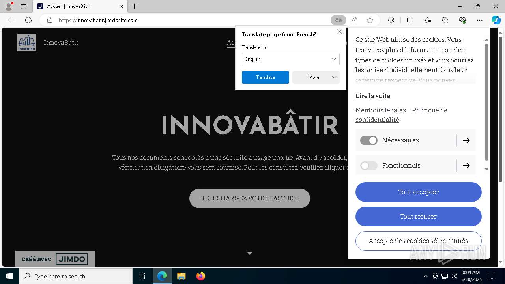Click Tout accepter button

pyautogui.click(x=419, y=192)
